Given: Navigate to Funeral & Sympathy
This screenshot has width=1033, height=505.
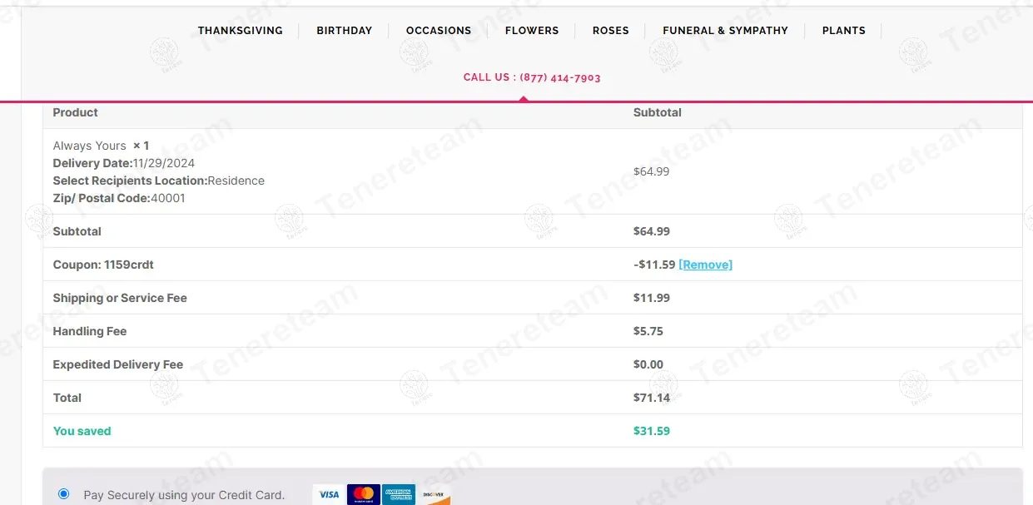Looking at the screenshot, I should [x=725, y=31].
